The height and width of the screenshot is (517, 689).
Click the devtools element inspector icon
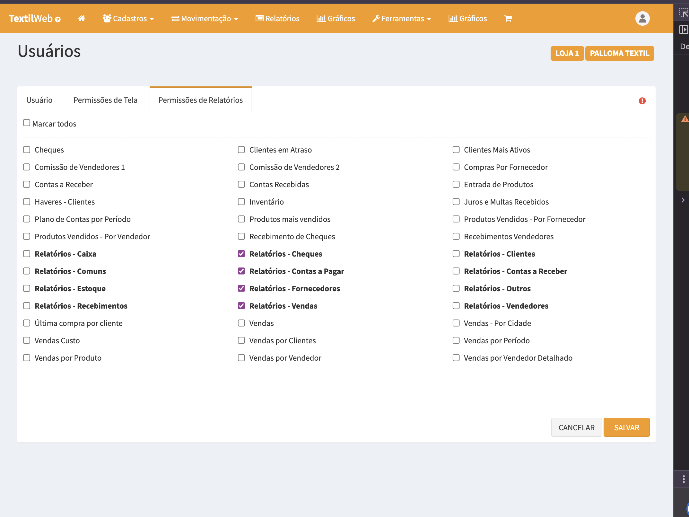684,13
